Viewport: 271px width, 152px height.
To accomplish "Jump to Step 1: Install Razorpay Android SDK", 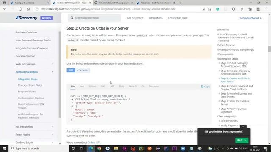I will coord(234,65).
